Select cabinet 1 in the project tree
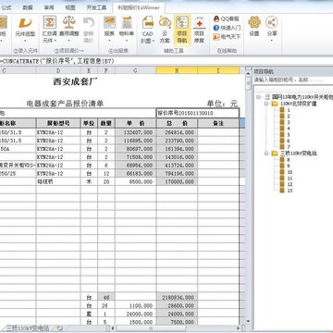The image size is (333, 333). tap(289, 110)
